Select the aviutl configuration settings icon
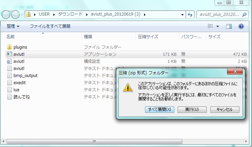The width and height of the screenshot is (252, 147). click(9, 61)
